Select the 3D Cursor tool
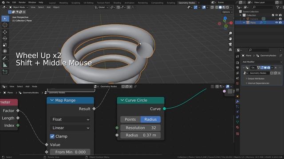The width and height of the screenshot is (284, 159). point(5,25)
